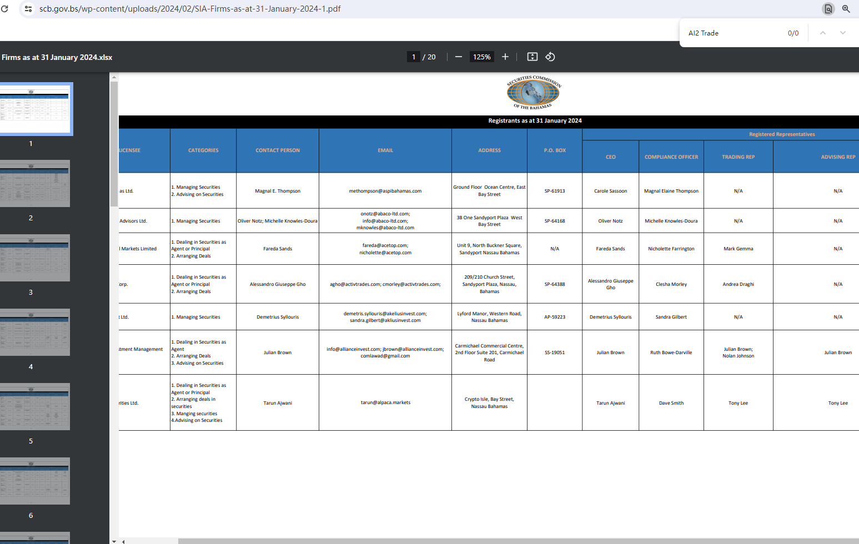Click the 'Lyford Manor, Western Road' address
The width and height of the screenshot is (859, 544).
pyautogui.click(x=489, y=317)
